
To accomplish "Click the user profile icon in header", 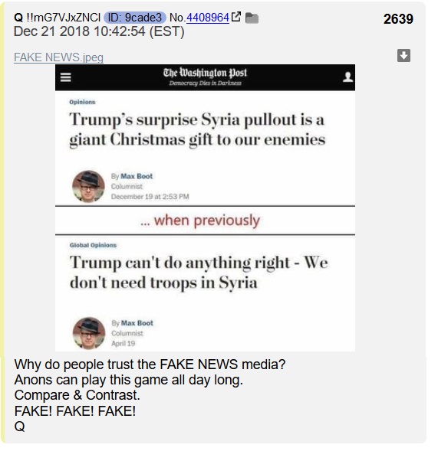I will tap(347, 77).
